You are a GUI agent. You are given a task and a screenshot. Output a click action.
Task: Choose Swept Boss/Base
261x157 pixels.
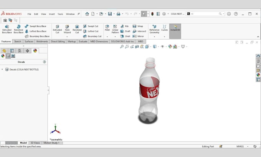(x=35, y=26)
